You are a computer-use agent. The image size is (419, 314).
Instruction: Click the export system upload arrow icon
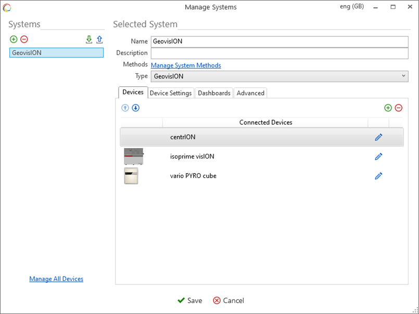pos(99,40)
